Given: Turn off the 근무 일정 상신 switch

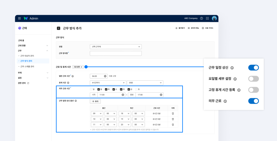Looking at the screenshot, I should click(x=253, y=68).
